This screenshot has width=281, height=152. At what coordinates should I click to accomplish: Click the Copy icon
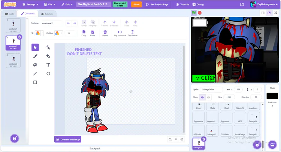pos(84,33)
